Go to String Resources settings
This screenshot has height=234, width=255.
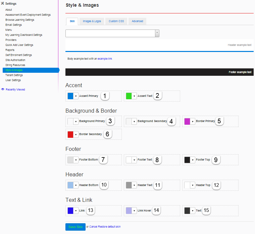tap(15, 65)
